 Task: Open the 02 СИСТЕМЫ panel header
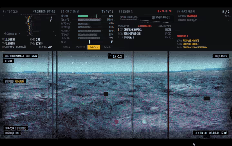point(70,11)
